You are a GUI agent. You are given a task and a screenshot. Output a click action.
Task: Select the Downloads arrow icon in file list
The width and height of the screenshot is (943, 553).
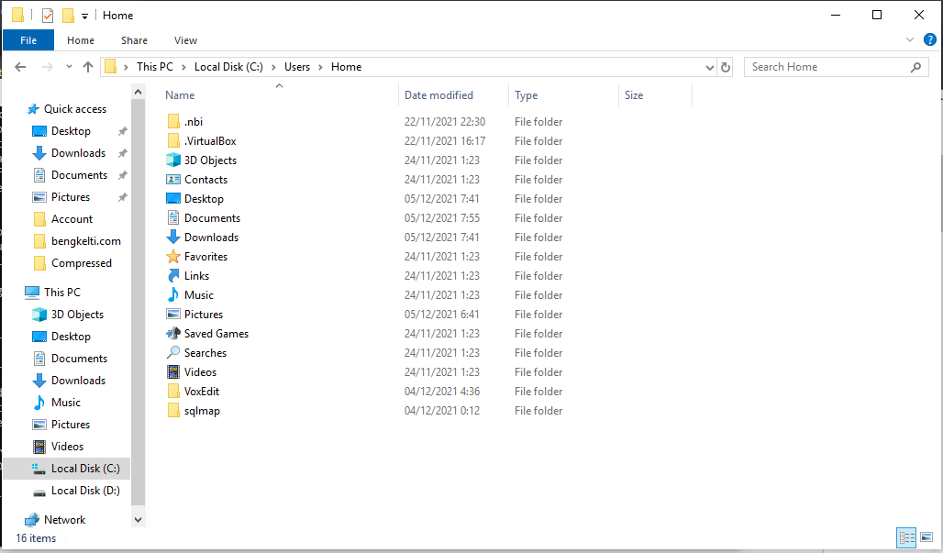click(x=173, y=237)
